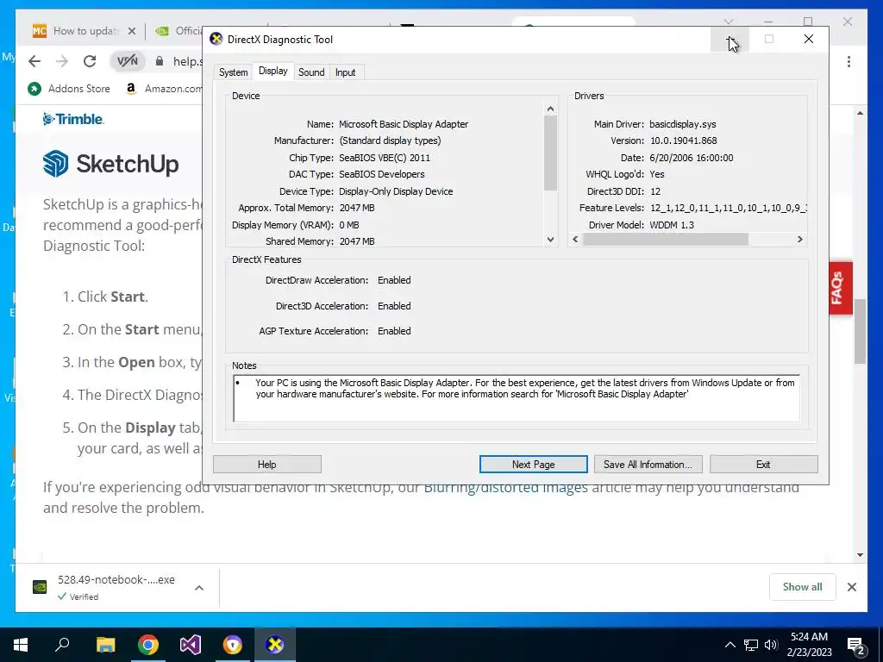
Task: Click the Drivers horizontal scrollbar thumb
Action: [665, 240]
